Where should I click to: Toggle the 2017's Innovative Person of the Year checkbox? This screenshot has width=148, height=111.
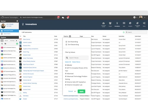(x=66, y=68)
